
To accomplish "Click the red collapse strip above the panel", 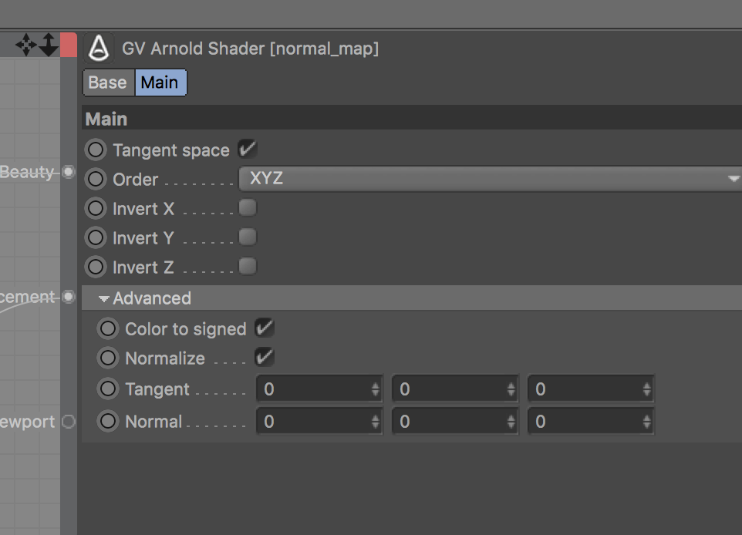I will tap(69, 45).
